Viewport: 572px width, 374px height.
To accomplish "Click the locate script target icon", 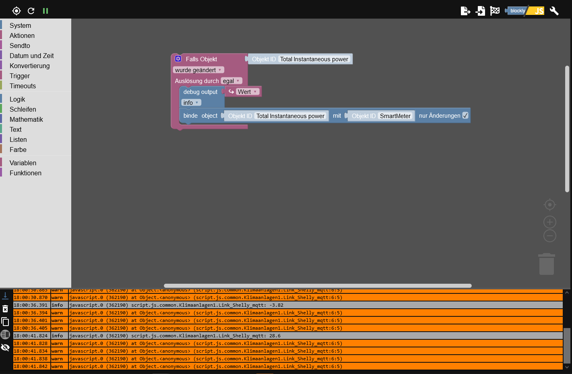I will [17, 11].
